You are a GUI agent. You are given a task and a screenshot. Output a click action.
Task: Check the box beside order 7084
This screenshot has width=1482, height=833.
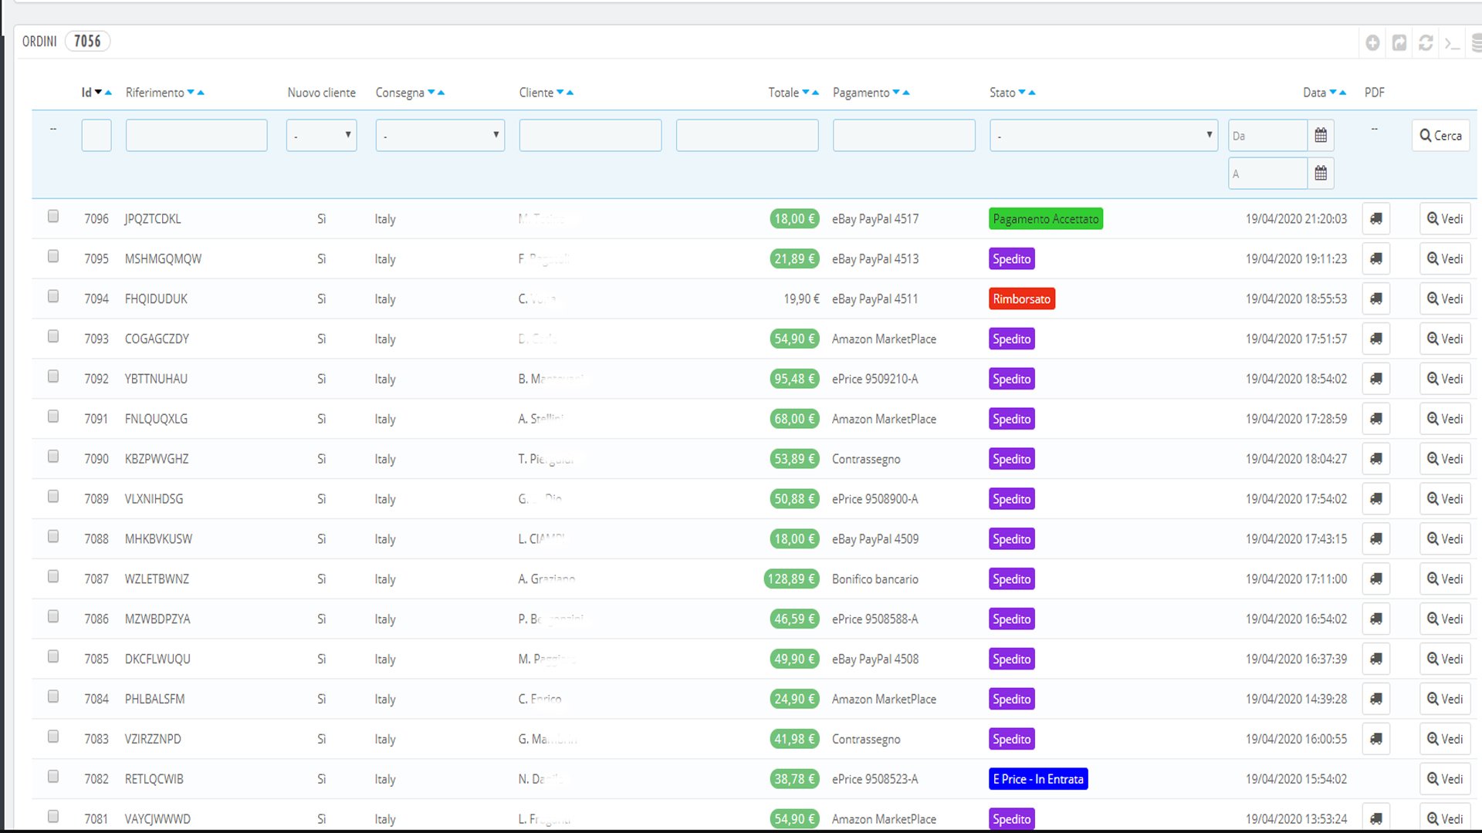[x=53, y=696]
